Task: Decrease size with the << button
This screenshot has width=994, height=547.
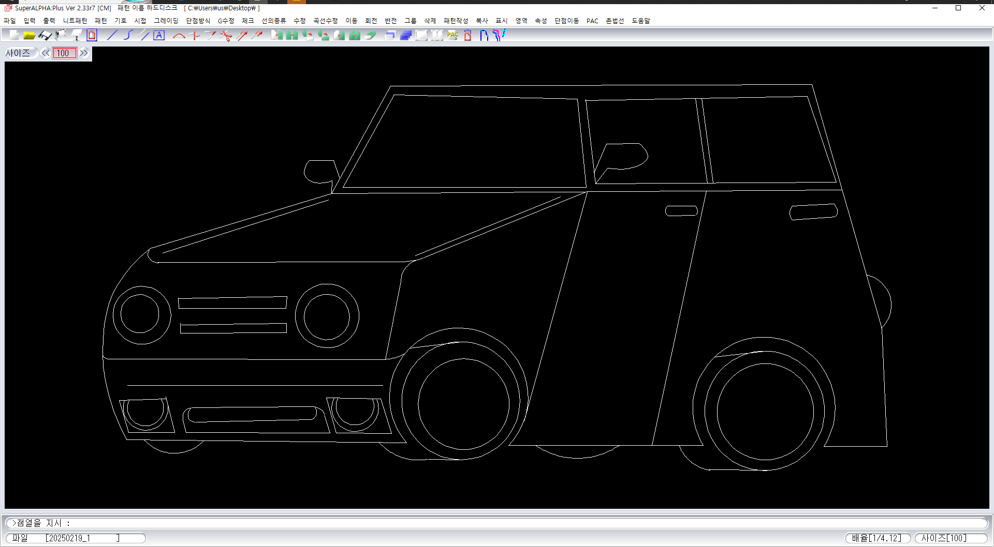Action: [46, 53]
